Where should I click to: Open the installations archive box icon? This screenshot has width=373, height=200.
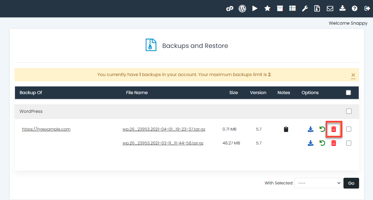point(280,9)
